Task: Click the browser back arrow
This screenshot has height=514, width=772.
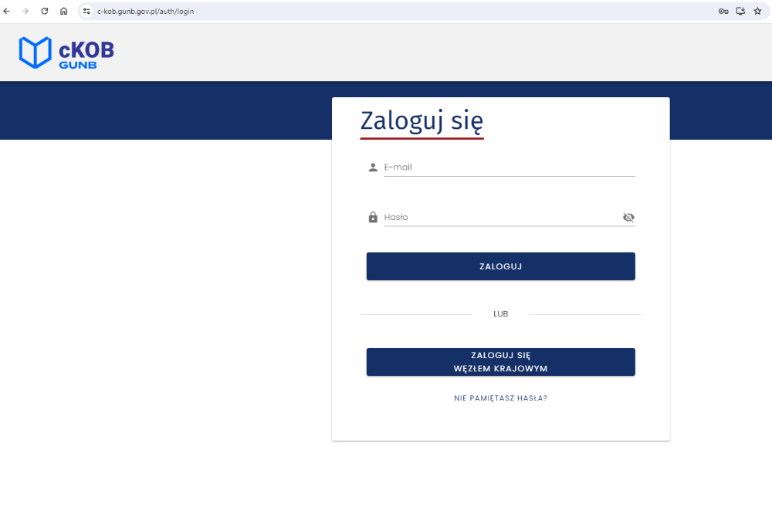Action: (x=7, y=12)
